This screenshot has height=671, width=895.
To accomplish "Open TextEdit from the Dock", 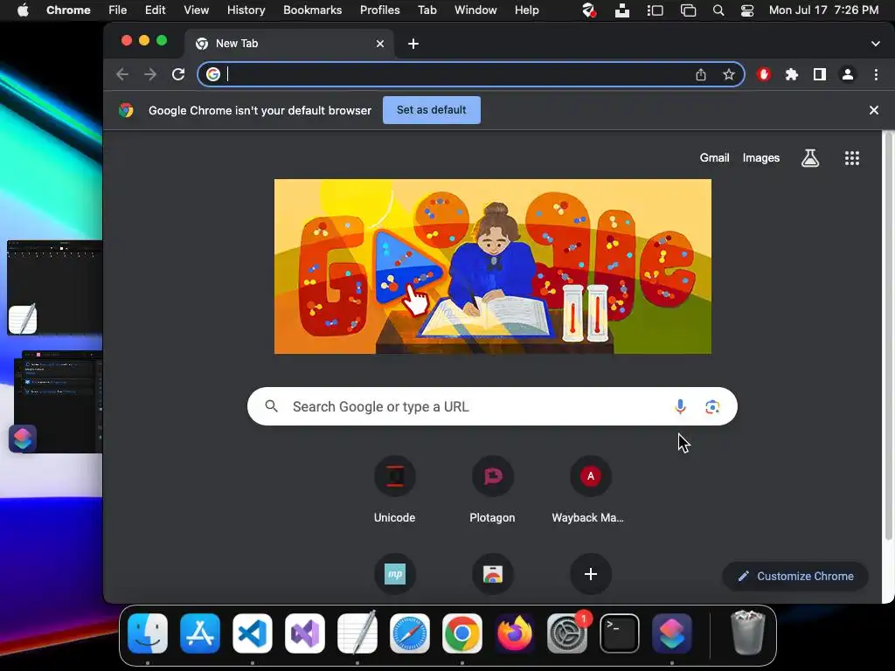I will [x=357, y=633].
